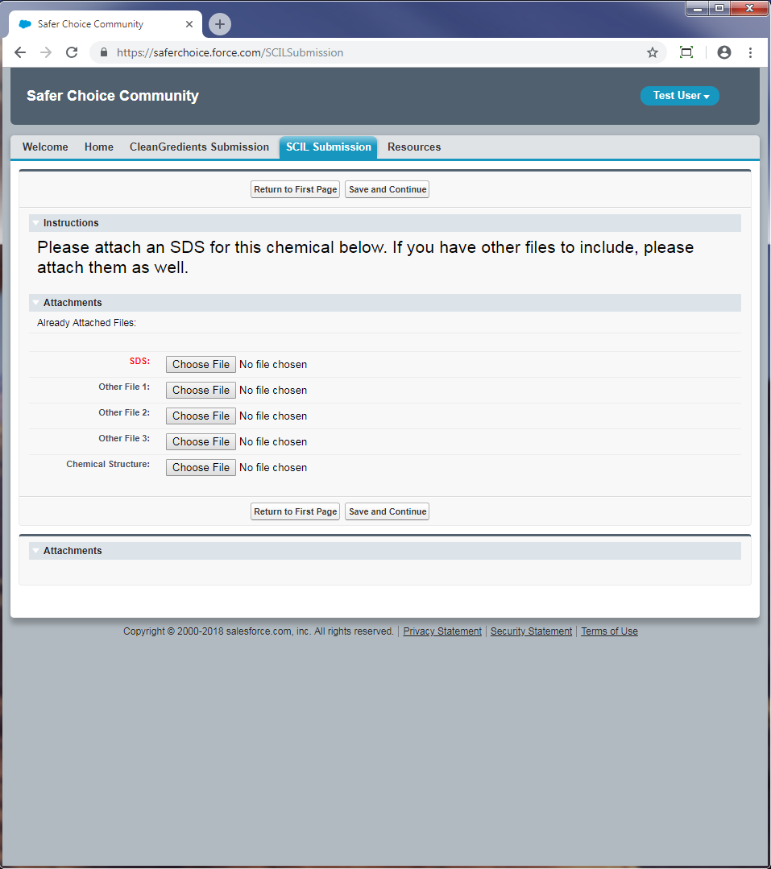Click the bottom Return to First Page button
Image resolution: width=771 pixels, height=869 pixels.
pyautogui.click(x=295, y=511)
